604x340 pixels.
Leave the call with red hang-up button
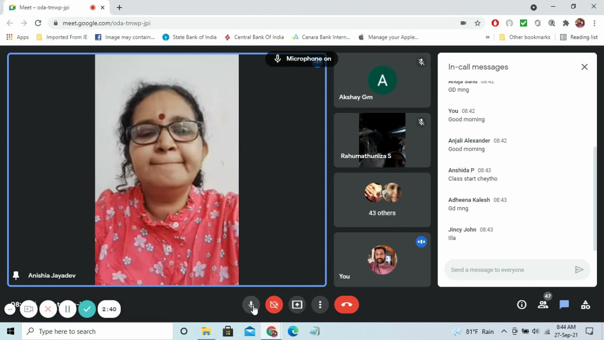click(x=346, y=305)
